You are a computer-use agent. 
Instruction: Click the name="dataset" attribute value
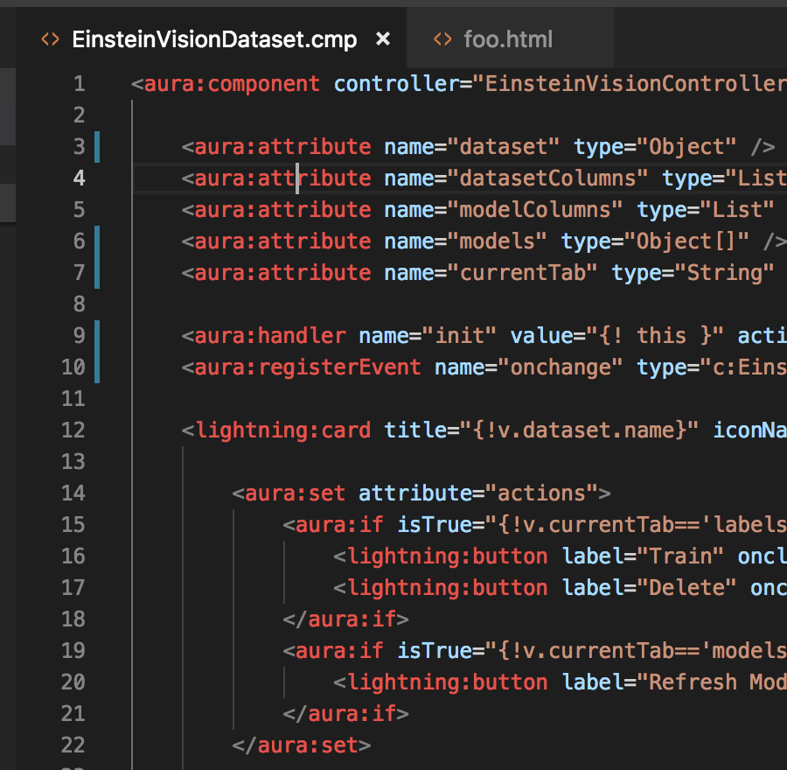click(x=503, y=146)
